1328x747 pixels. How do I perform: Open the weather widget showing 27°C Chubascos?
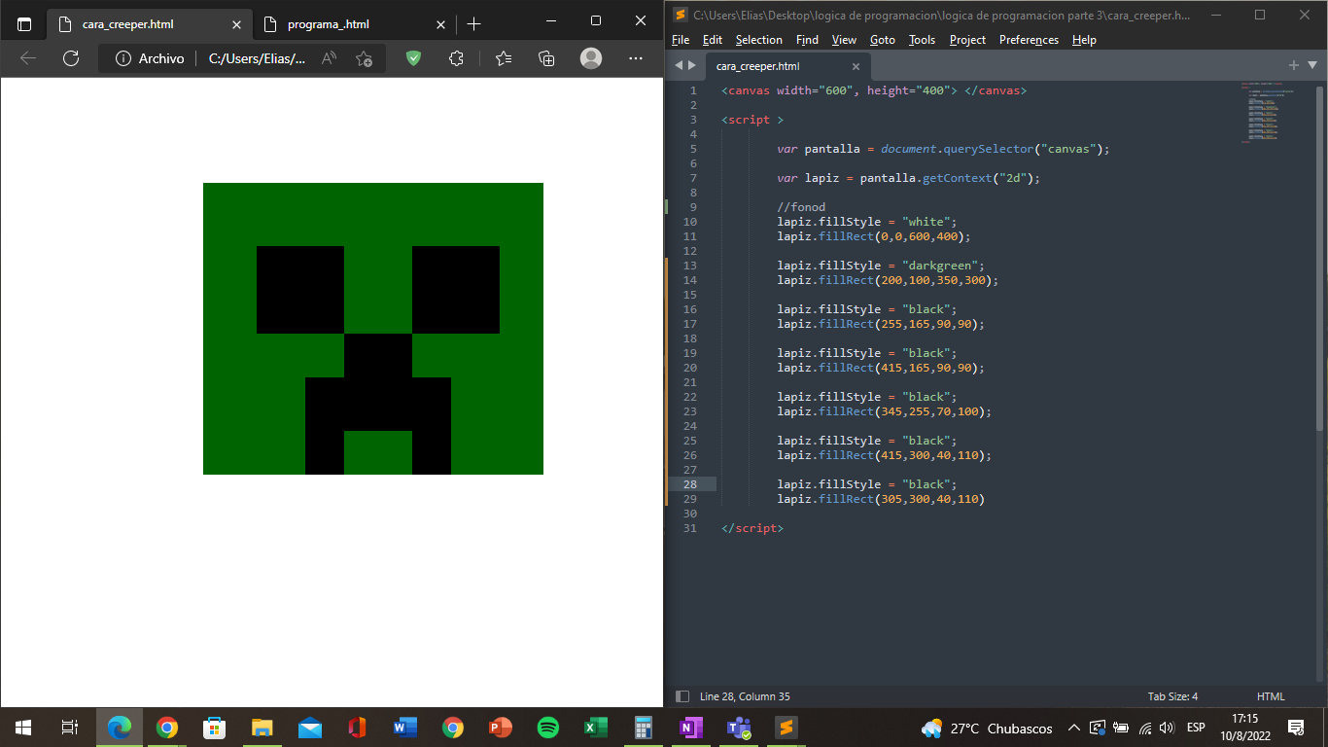coord(987,728)
